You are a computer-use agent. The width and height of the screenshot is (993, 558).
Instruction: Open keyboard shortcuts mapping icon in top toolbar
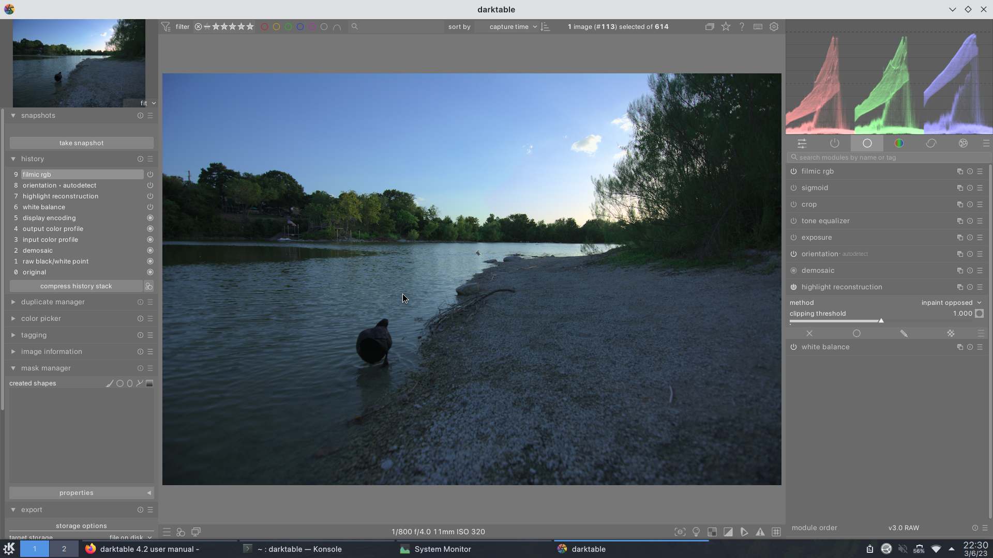point(758,26)
